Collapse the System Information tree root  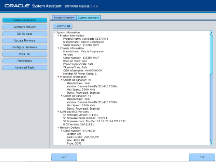[x=55, y=32]
